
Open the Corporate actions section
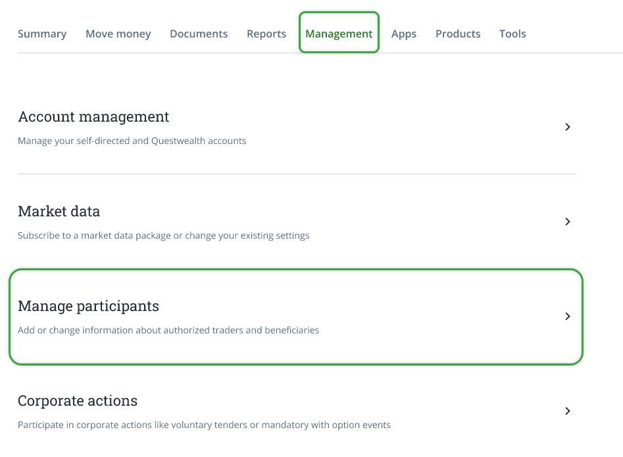296,411
